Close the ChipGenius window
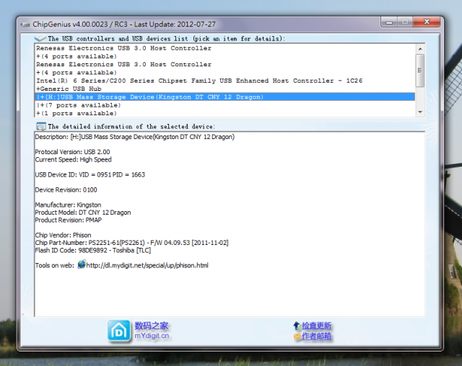 (427, 22)
